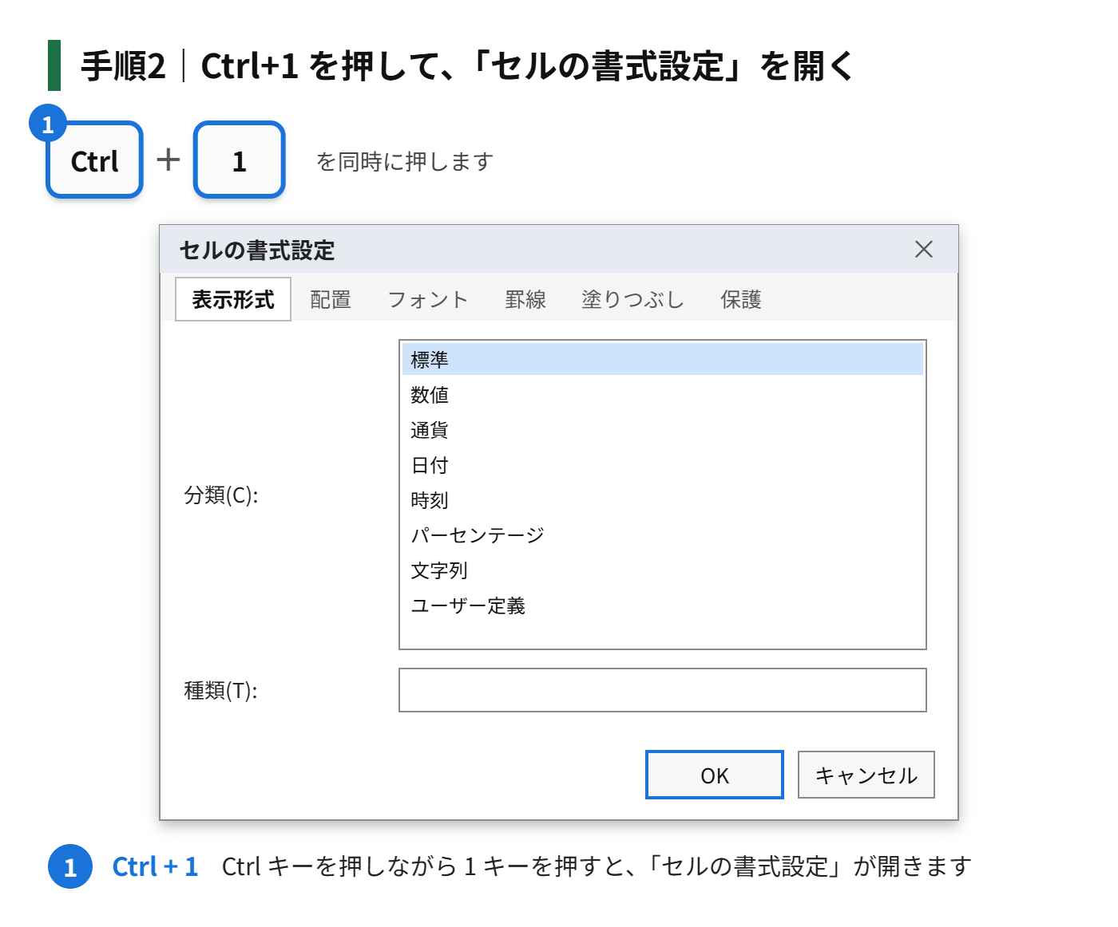Open the フォント tab
Image resolution: width=1118 pixels, height=927 pixels.
pyautogui.click(x=428, y=299)
